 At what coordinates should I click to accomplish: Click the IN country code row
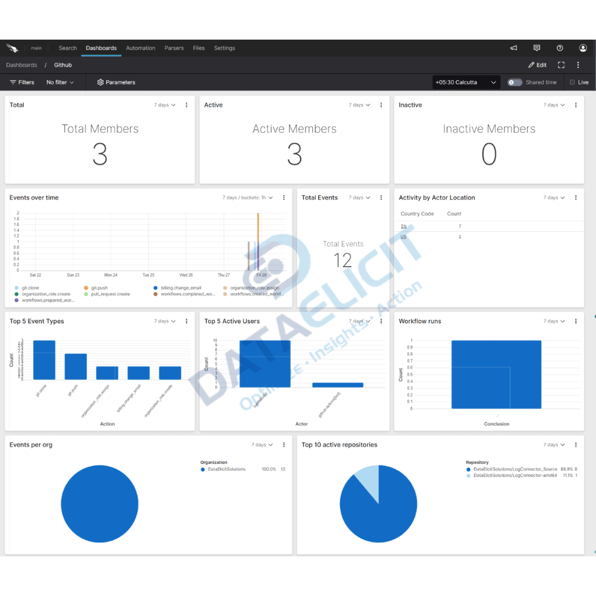403,227
